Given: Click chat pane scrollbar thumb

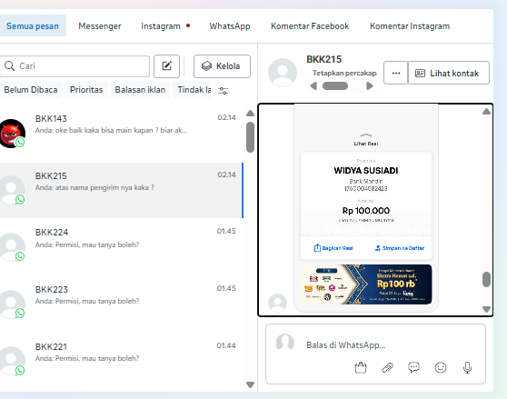Looking at the screenshot, I should pos(486,279).
